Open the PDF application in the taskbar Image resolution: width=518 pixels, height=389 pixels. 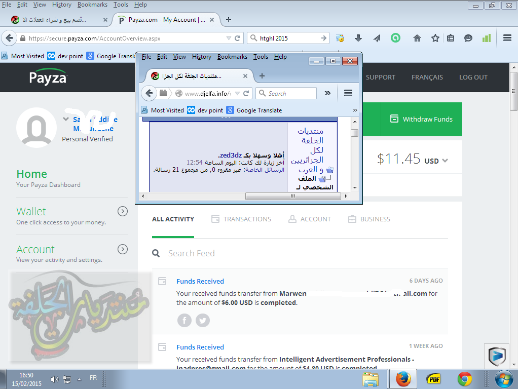pos(434,379)
